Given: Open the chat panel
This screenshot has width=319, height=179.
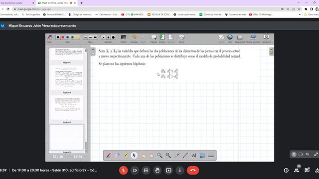Looking at the screenshot, I should 307,170.
